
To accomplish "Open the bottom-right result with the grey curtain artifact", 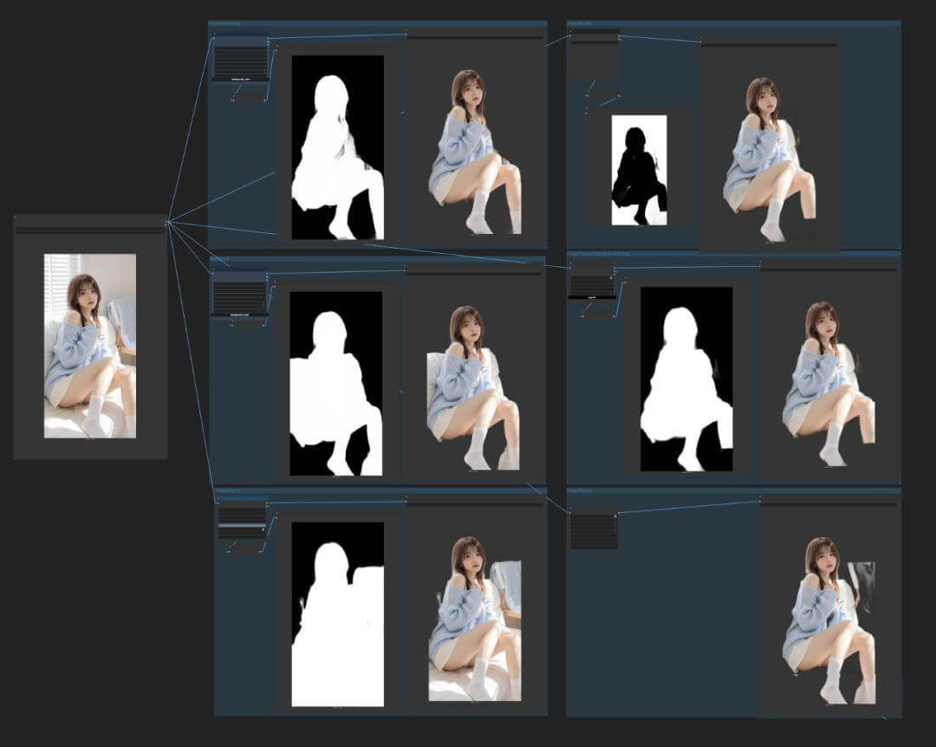I will click(x=829, y=620).
